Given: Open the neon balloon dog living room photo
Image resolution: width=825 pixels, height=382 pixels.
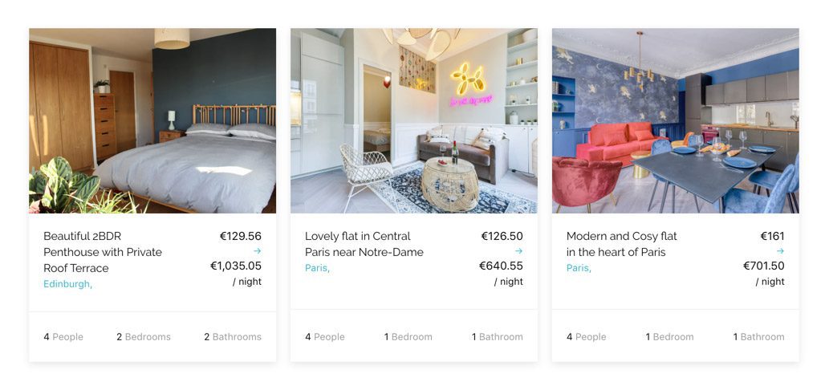Looking at the screenshot, I should click(x=414, y=120).
